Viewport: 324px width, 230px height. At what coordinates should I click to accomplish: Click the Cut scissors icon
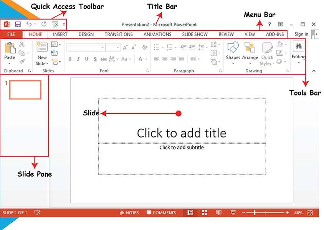(22, 44)
